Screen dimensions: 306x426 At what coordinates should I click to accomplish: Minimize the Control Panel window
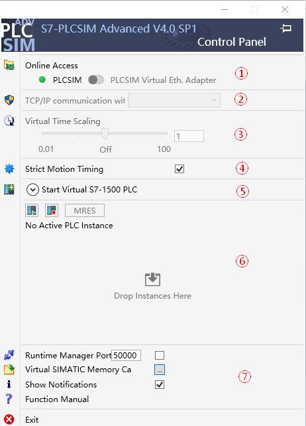[x=225, y=9]
